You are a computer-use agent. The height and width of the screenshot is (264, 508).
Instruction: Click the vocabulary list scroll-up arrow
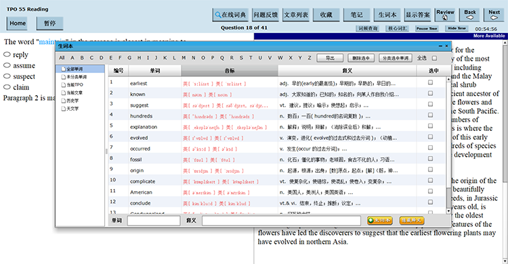point(448,79)
